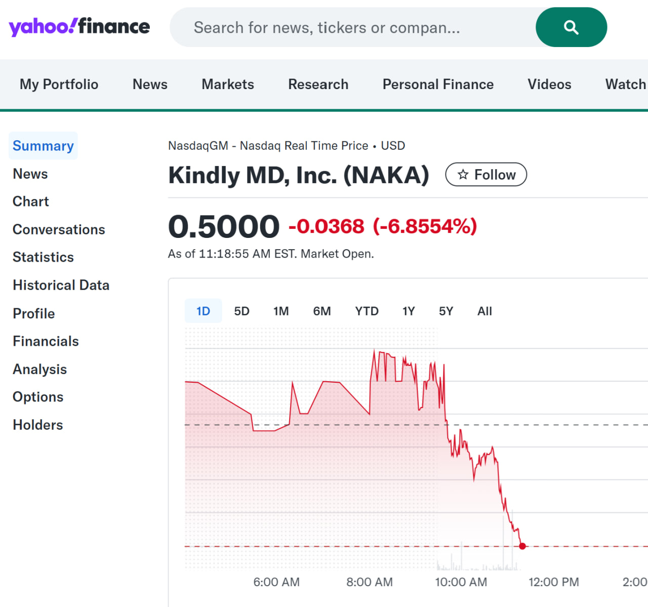Switch chart to 5D range
The height and width of the screenshot is (607, 648).
point(241,311)
